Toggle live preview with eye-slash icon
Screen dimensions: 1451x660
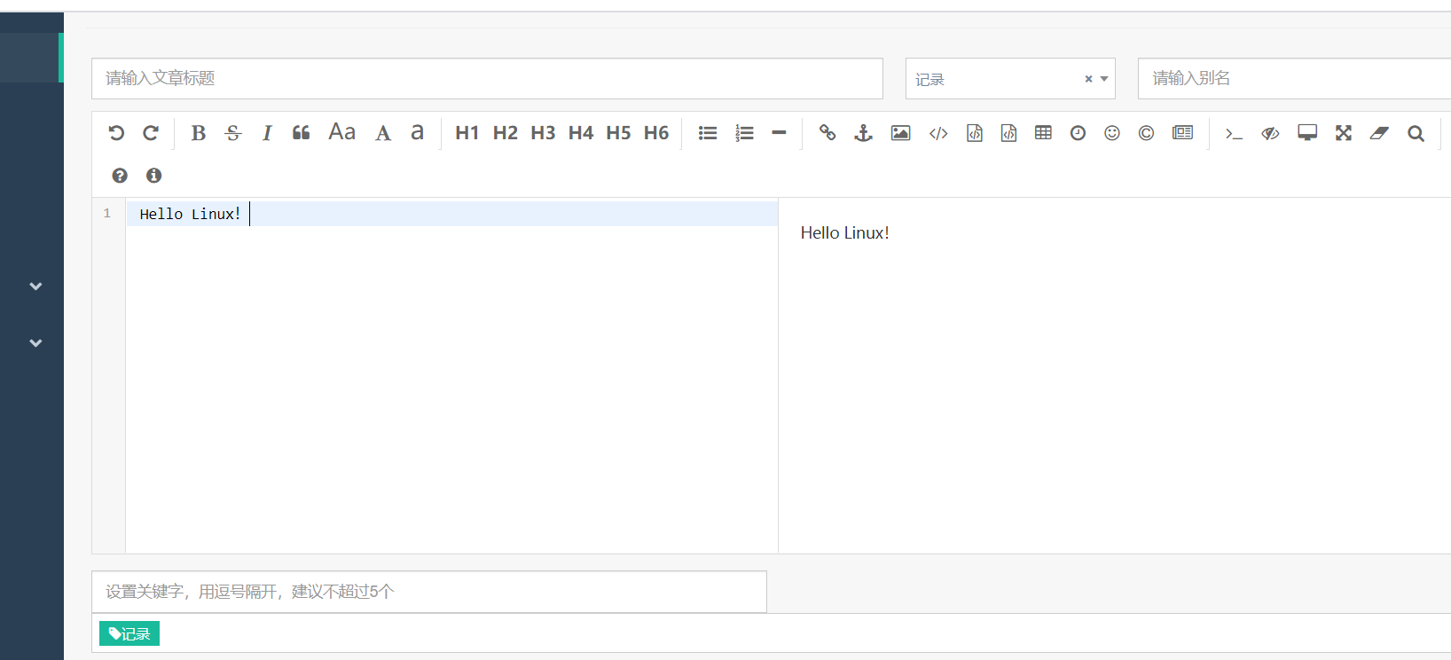pos(1271,133)
